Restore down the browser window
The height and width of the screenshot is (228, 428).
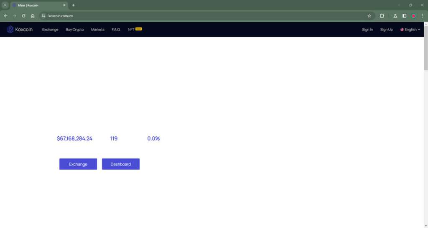point(410,5)
